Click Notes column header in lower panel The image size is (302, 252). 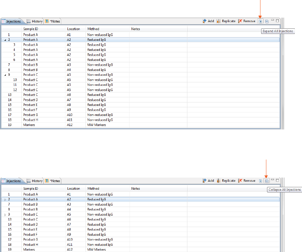[x=158, y=189]
